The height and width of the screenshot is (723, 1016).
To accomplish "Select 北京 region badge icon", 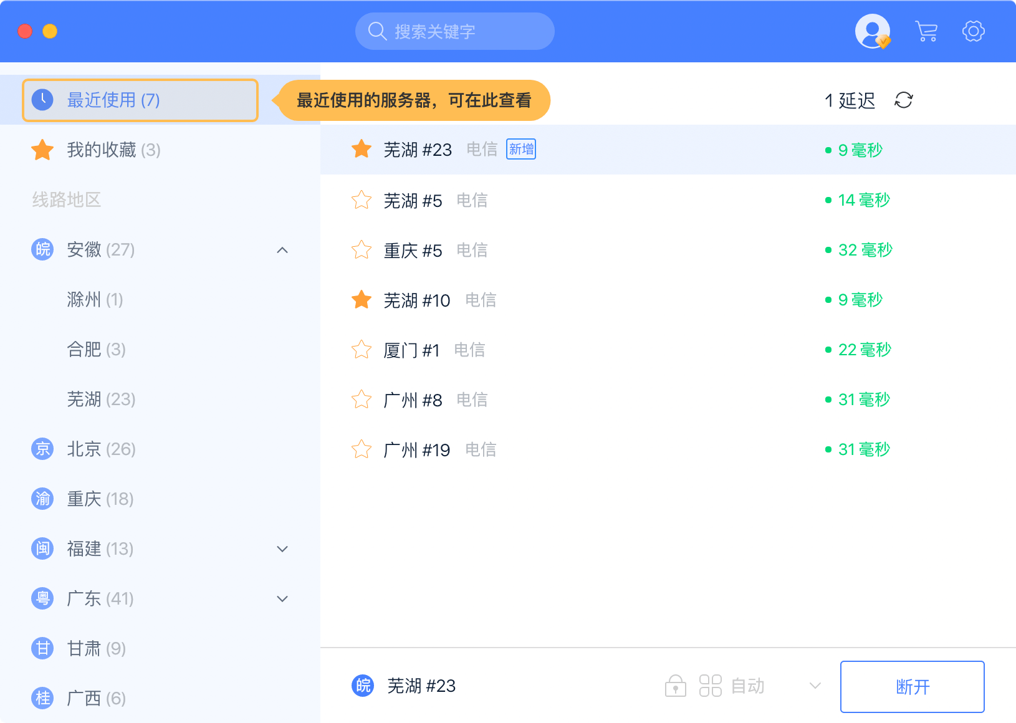I will [x=42, y=449].
